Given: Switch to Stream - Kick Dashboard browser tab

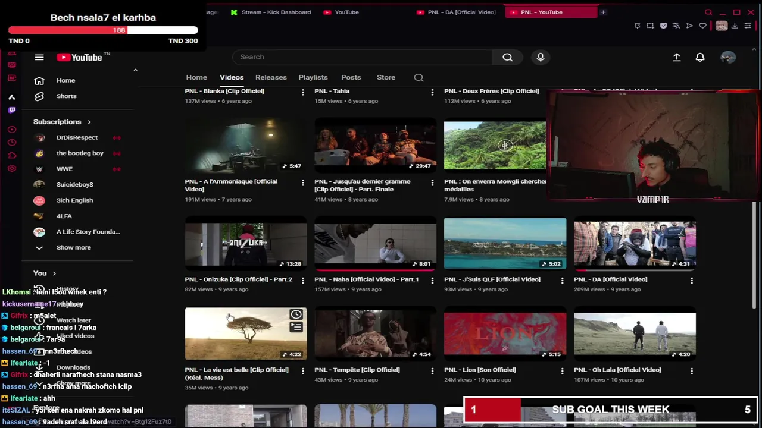Looking at the screenshot, I should (x=271, y=12).
